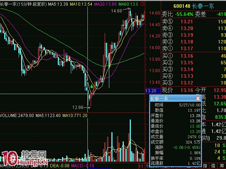The width and height of the screenshot is (226, 169).
Task: Click the 长春一东 name in quote header
Action: [x=203, y=6]
